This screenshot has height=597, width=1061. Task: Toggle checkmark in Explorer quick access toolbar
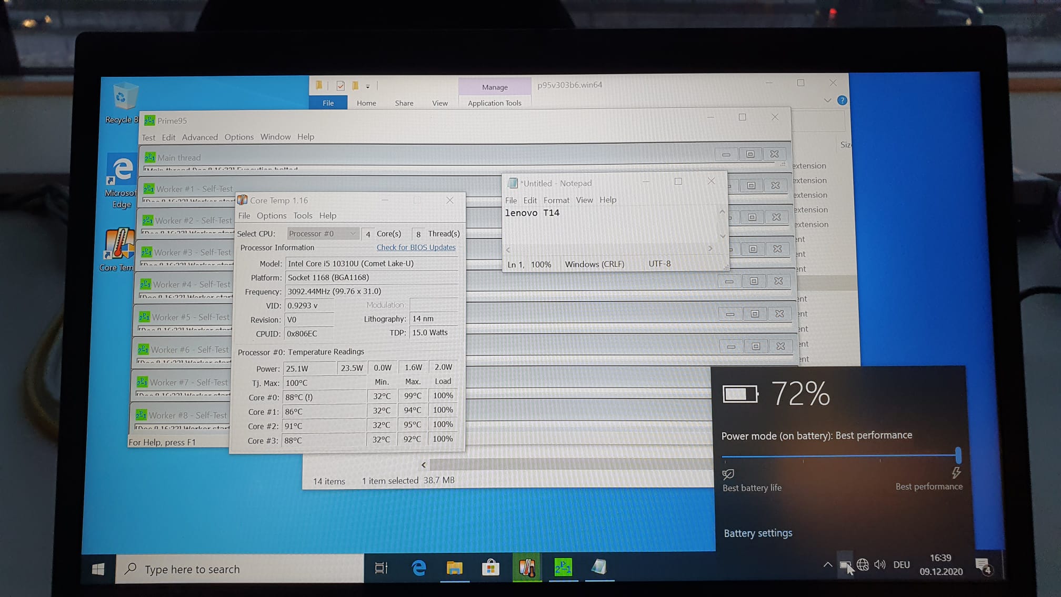[341, 86]
